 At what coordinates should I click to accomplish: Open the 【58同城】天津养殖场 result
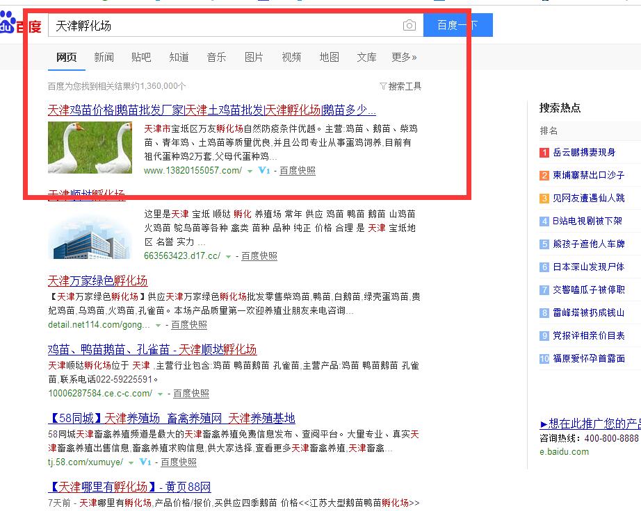point(172,419)
